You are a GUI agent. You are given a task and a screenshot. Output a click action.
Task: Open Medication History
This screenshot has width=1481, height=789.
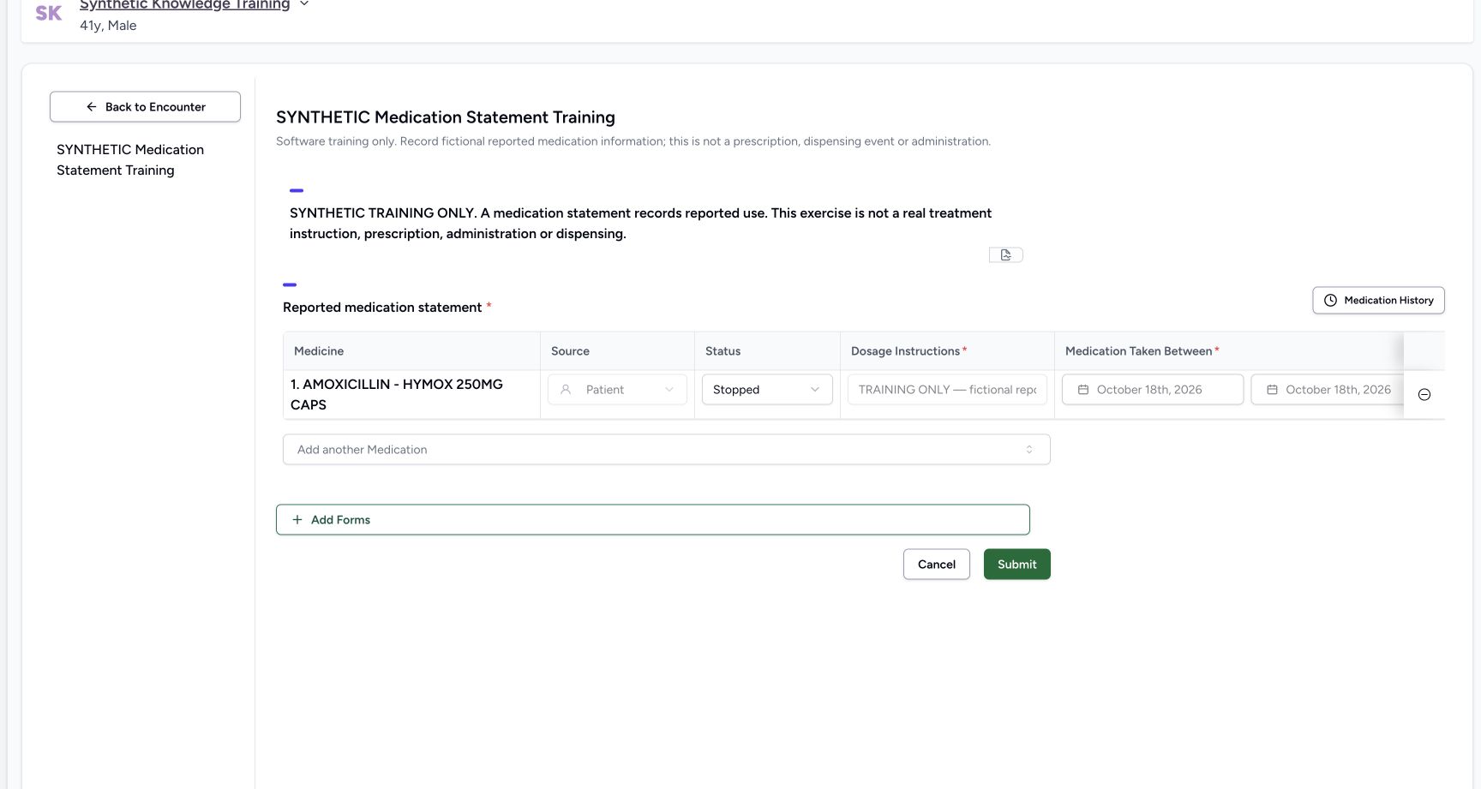1378,301
